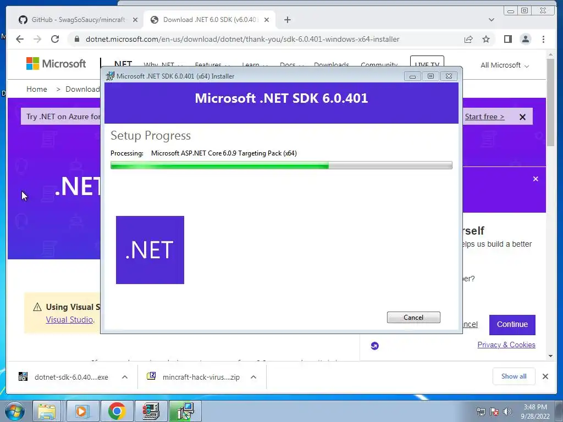The width and height of the screenshot is (563, 422).
Task: Expand dotnet-sdk download options chevron
Action: click(125, 377)
